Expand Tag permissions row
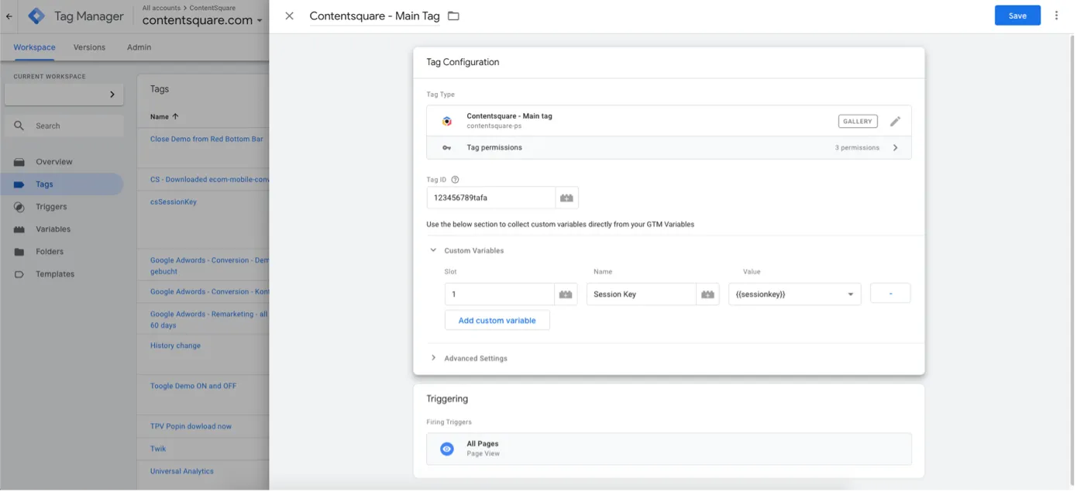Screen dimensions: 1077x492 tap(895, 148)
